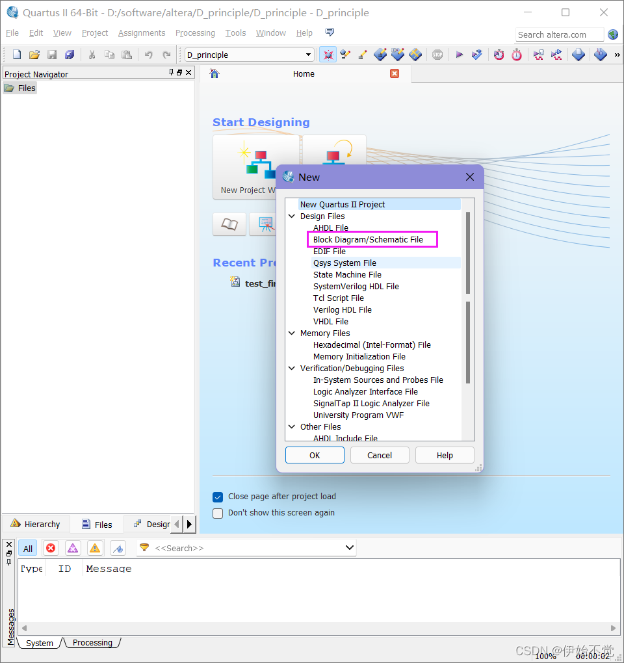624x663 pixels.
Task: Select Block Diagram/Schematic File
Action: tap(368, 240)
